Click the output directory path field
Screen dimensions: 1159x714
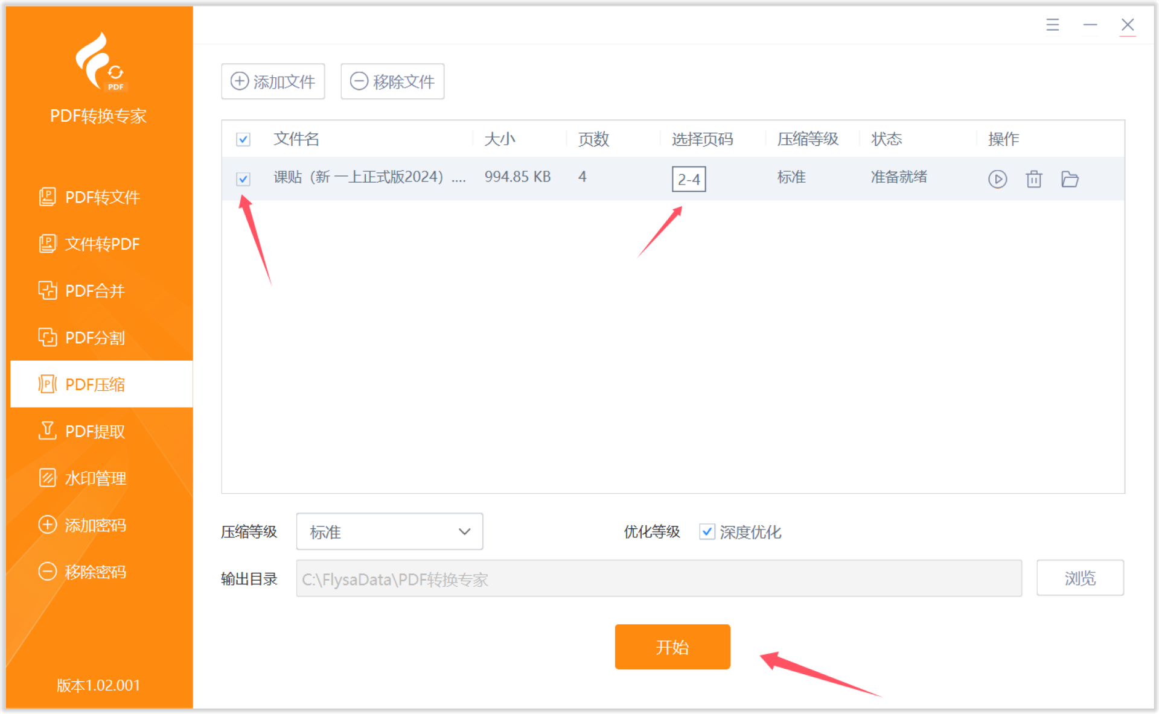click(x=659, y=578)
